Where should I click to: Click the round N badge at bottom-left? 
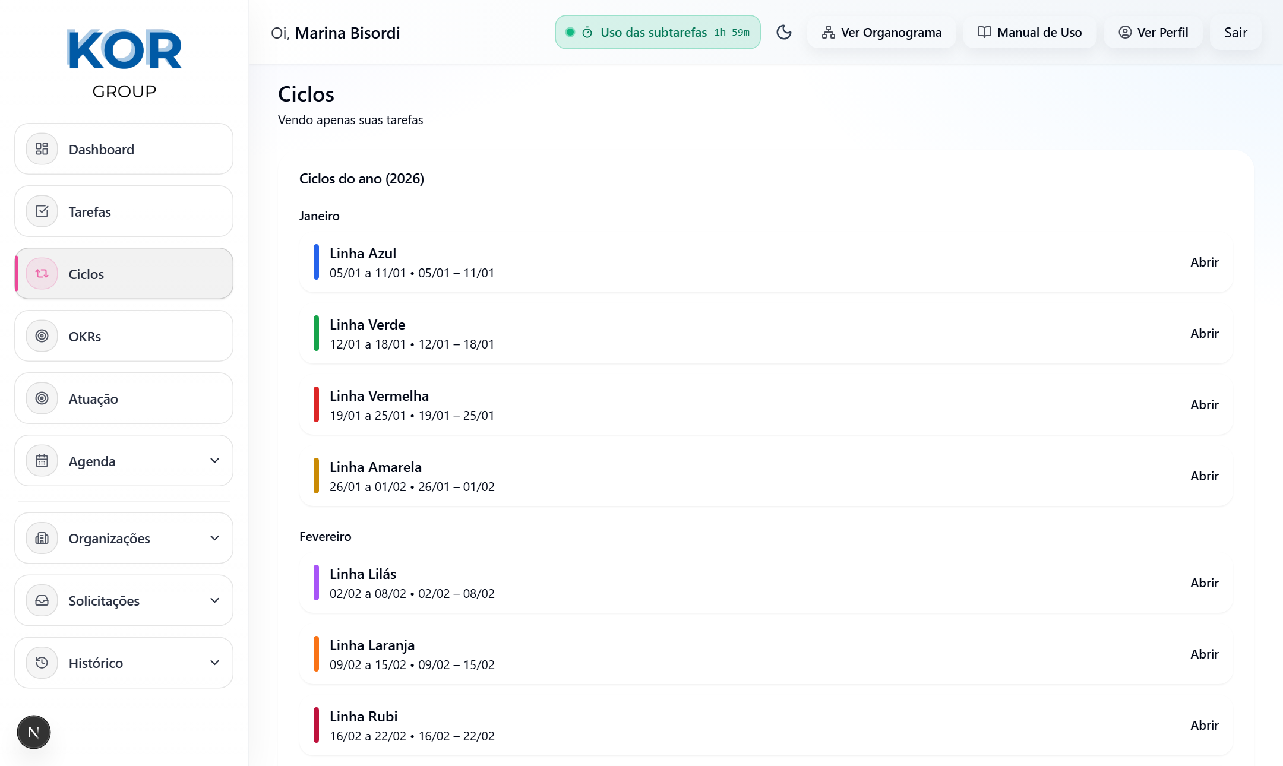point(34,732)
